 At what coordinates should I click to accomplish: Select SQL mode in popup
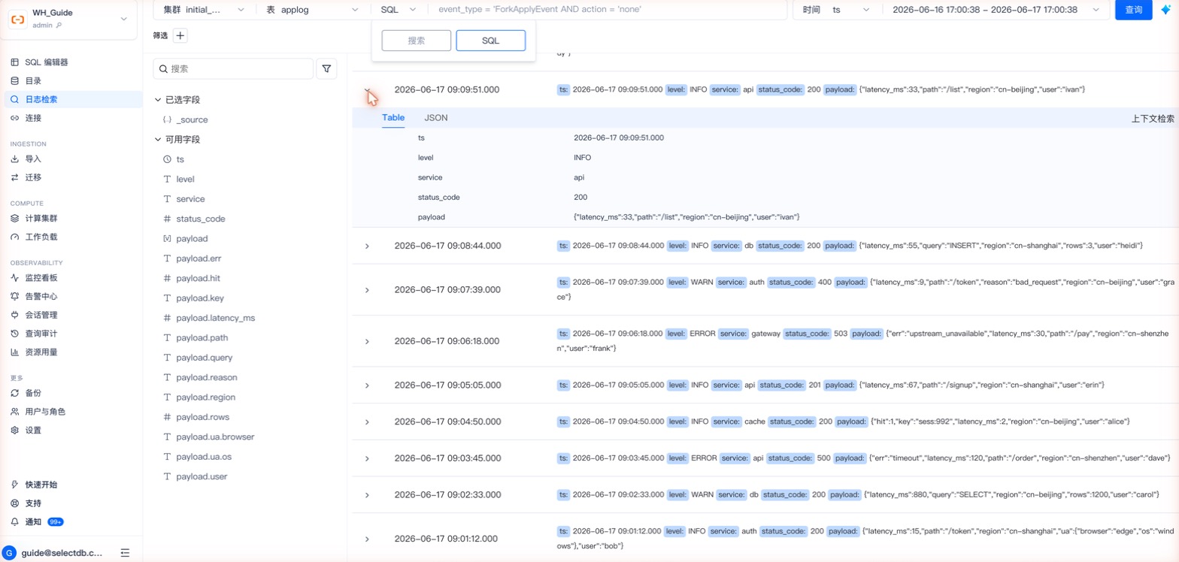pos(490,41)
